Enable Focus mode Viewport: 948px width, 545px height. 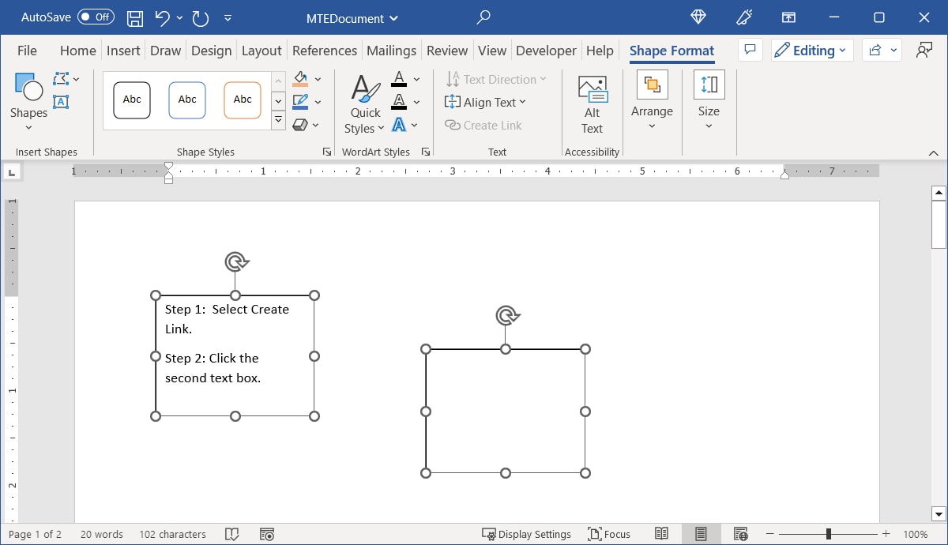pyautogui.click(x=608, y=534)
